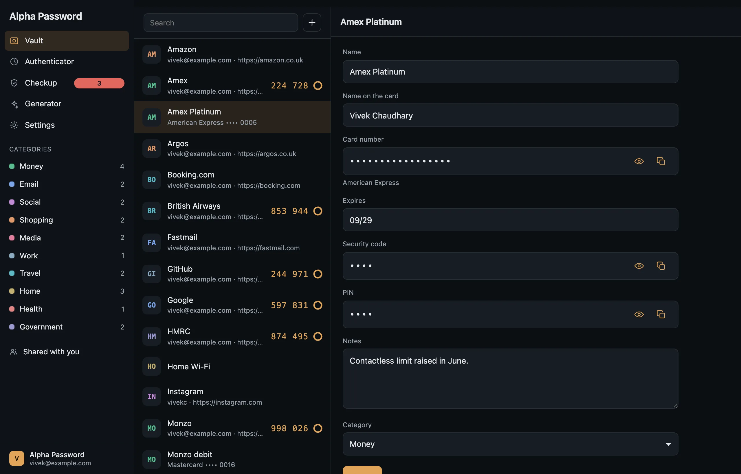This screenshot has width=741, height=474.
Task: Open the Home Wi-Fi entry
Action: tap(232, 366)
